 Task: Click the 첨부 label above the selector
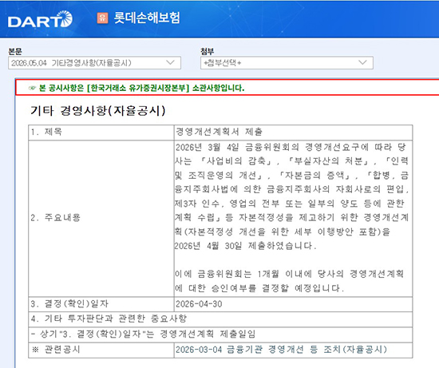tap(208, 52)
